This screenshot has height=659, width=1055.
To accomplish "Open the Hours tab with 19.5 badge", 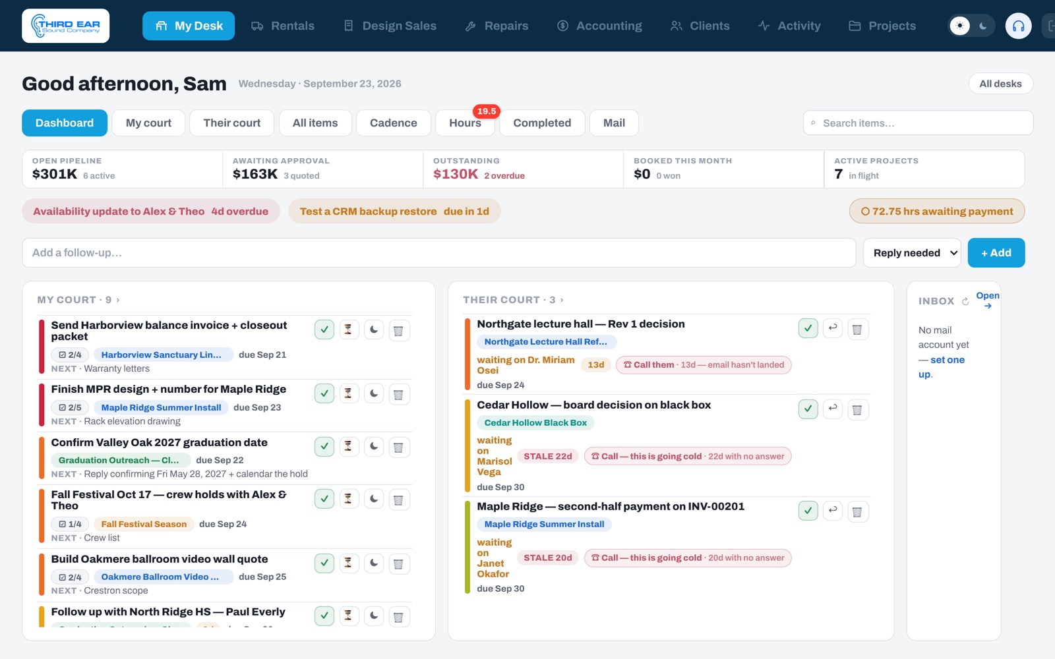I will pyautogui.click(x=465, y=123).
